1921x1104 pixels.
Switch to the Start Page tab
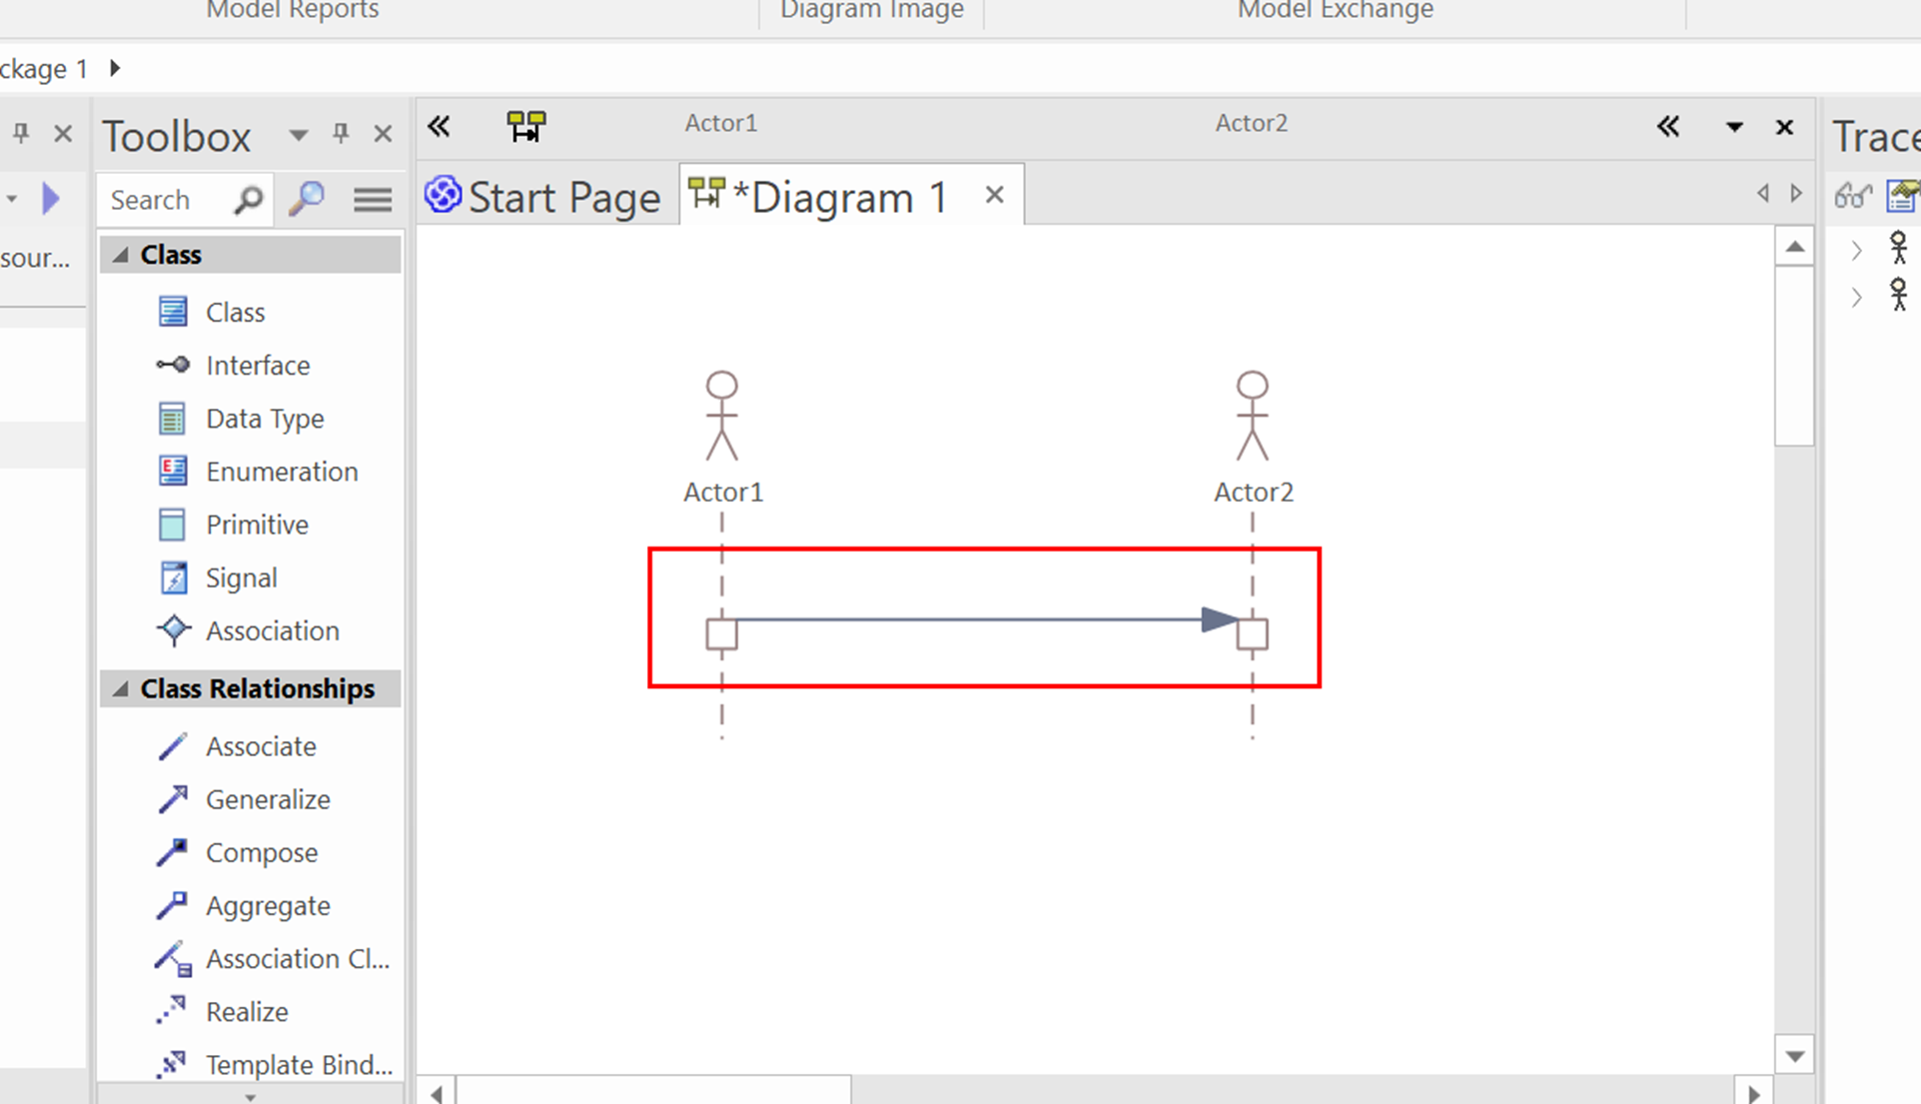pos(544,197)
